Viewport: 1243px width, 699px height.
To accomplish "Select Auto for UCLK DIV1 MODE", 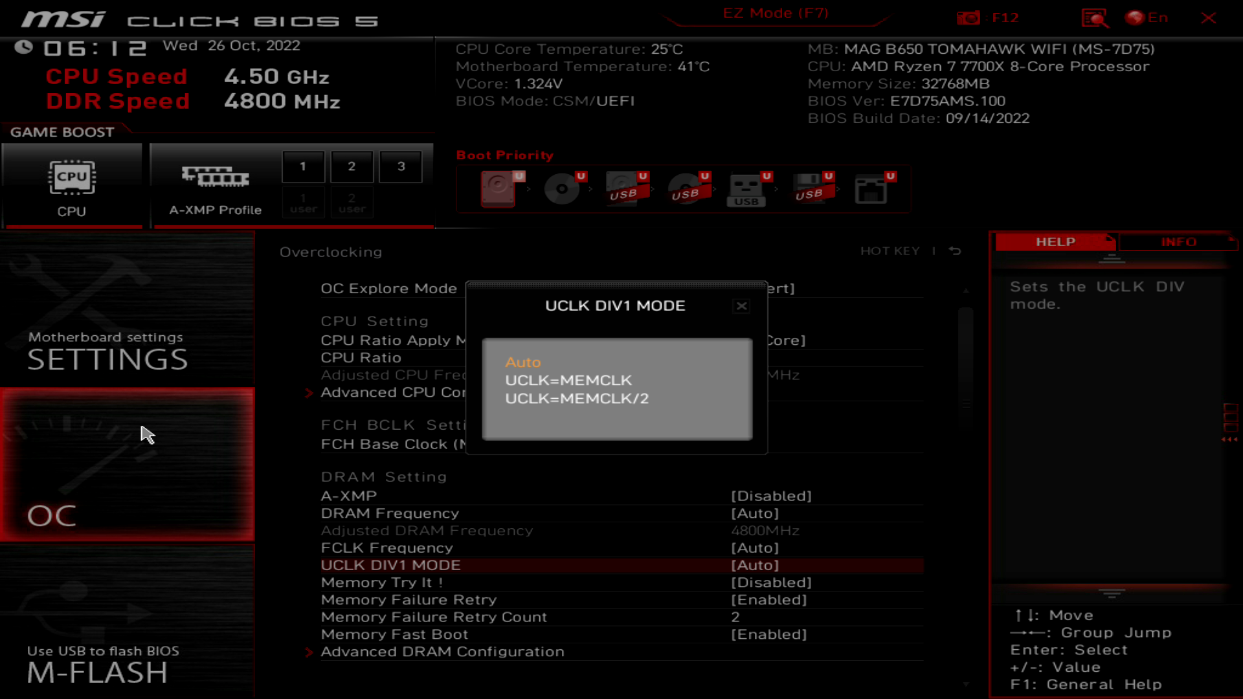I will point(524,362).
